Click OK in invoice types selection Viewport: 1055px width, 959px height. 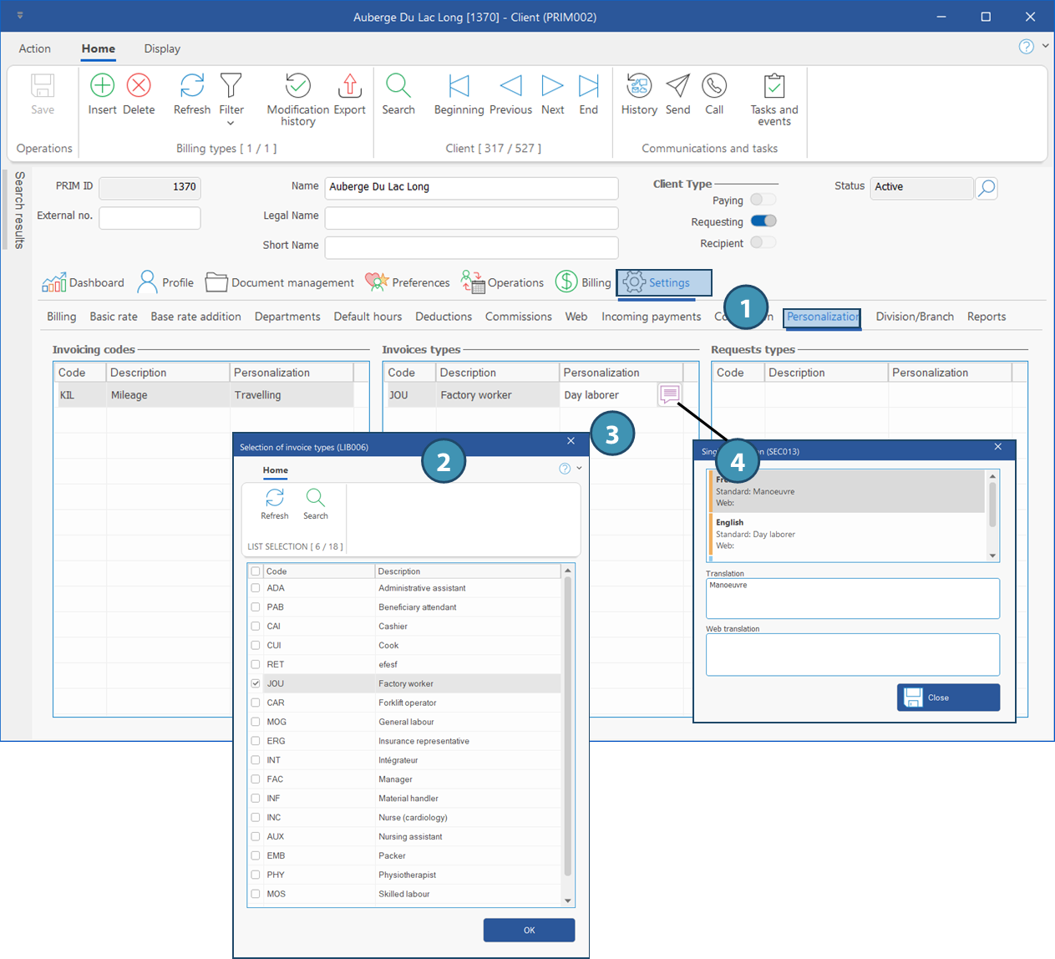point(529,930)
